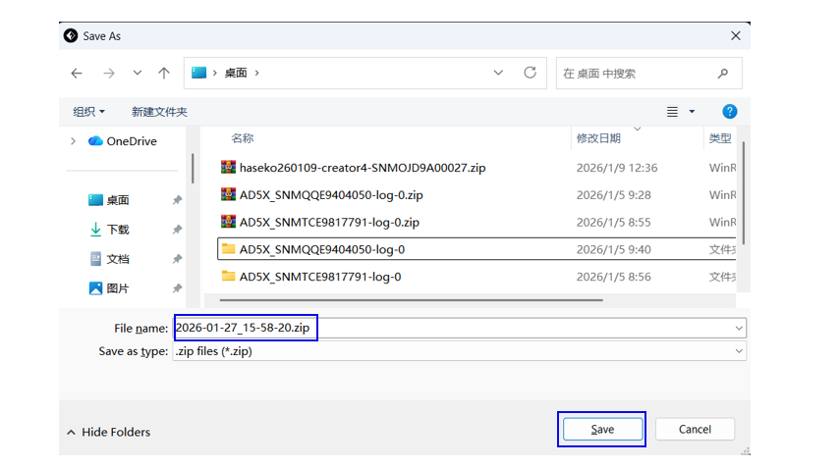The image size is (840, 467).
Task: Open the 组织 organize menu
Action: click(88, 112)
